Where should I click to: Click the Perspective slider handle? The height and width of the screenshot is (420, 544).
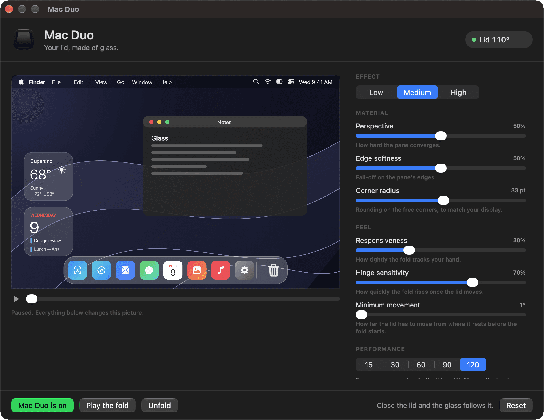(x=441, y=136)
